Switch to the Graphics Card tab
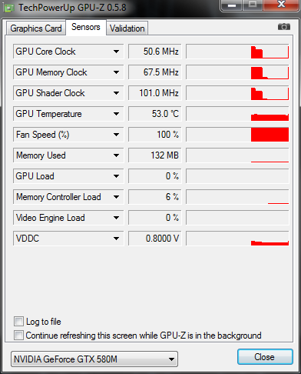 (x=36, y=28)
